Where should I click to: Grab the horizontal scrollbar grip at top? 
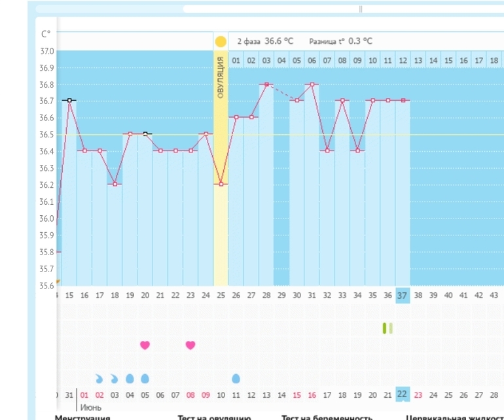361,9
